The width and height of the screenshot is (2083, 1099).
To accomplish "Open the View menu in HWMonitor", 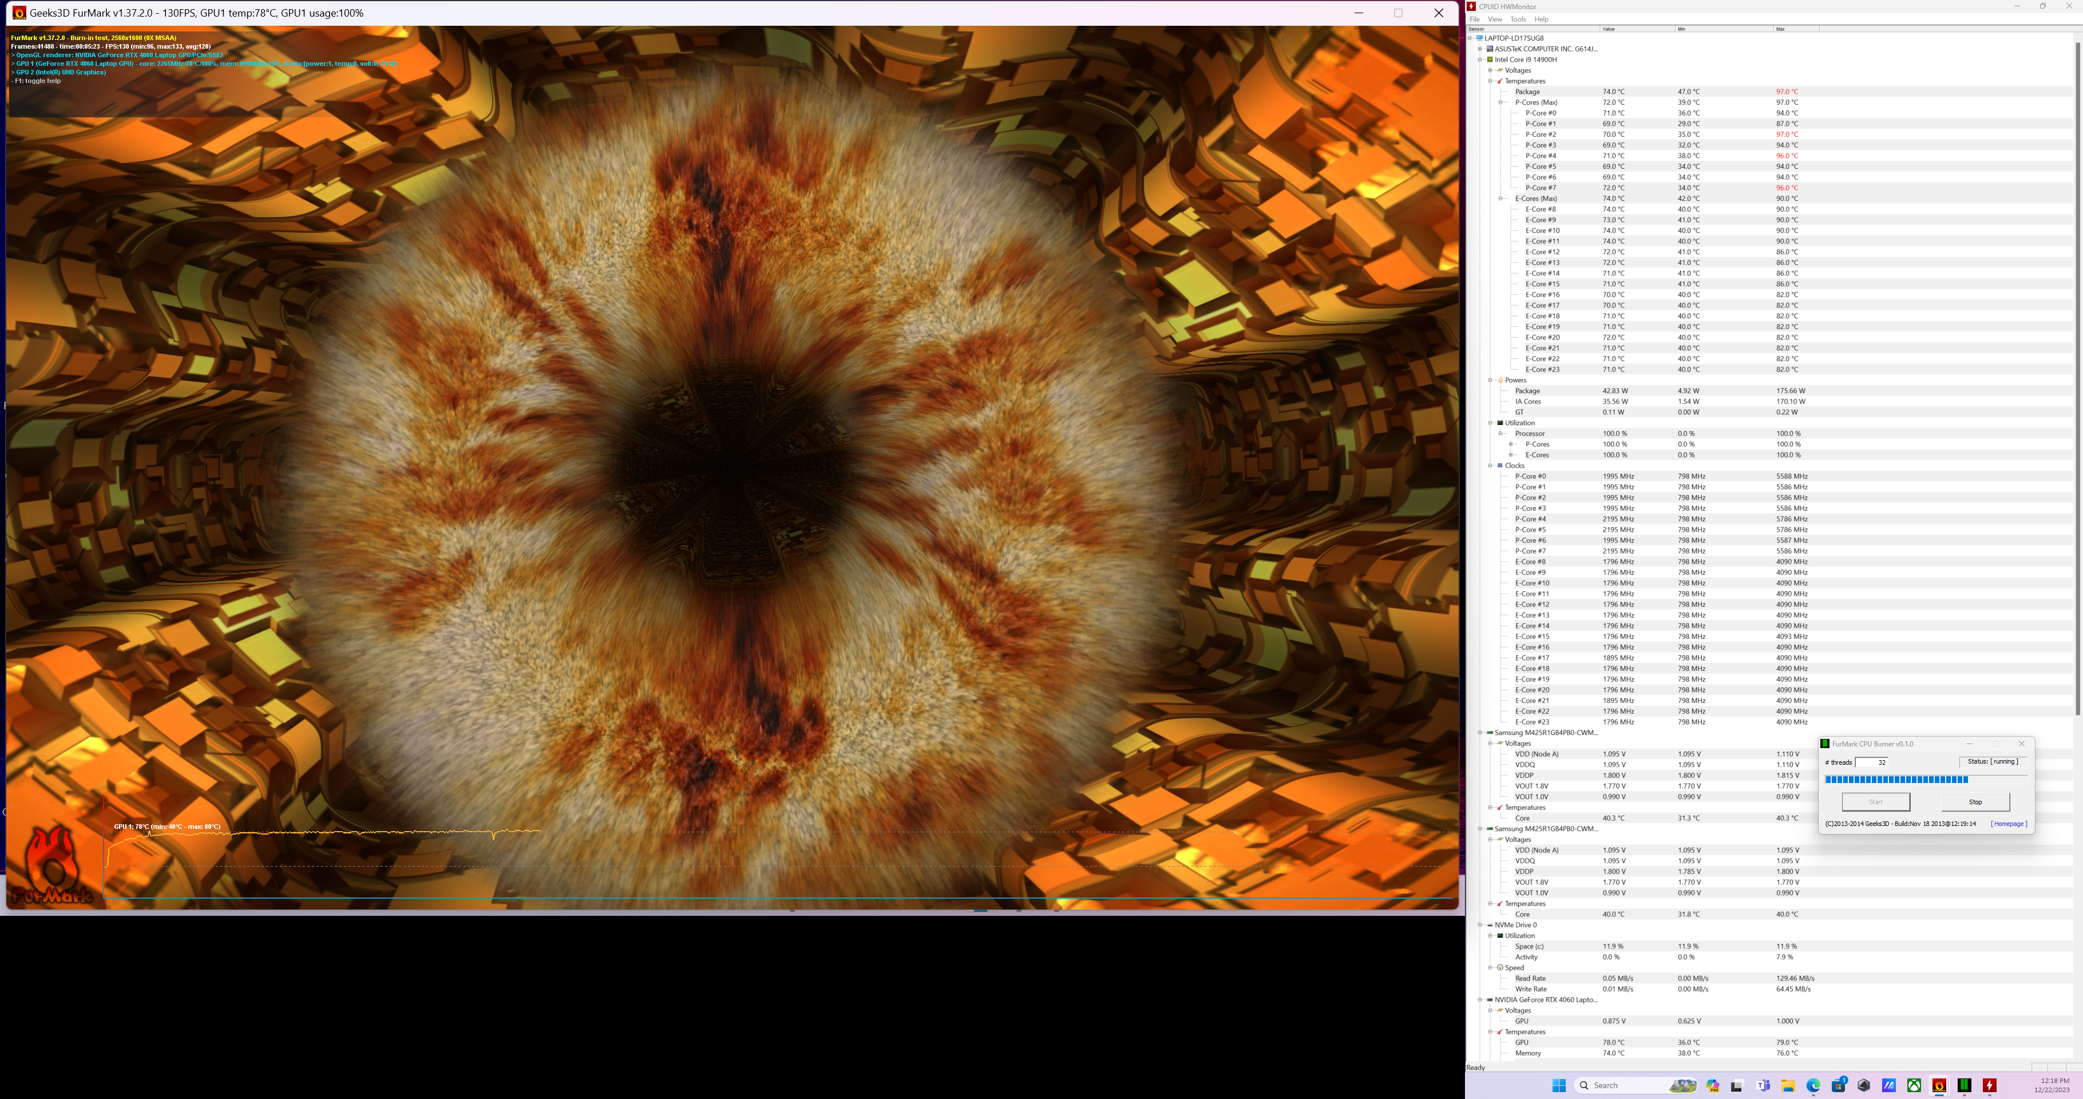I will 1494,19.
